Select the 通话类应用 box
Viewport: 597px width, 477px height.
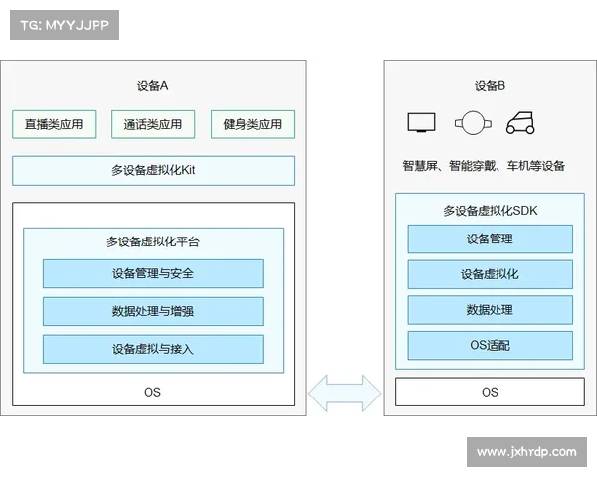point(153,124)
